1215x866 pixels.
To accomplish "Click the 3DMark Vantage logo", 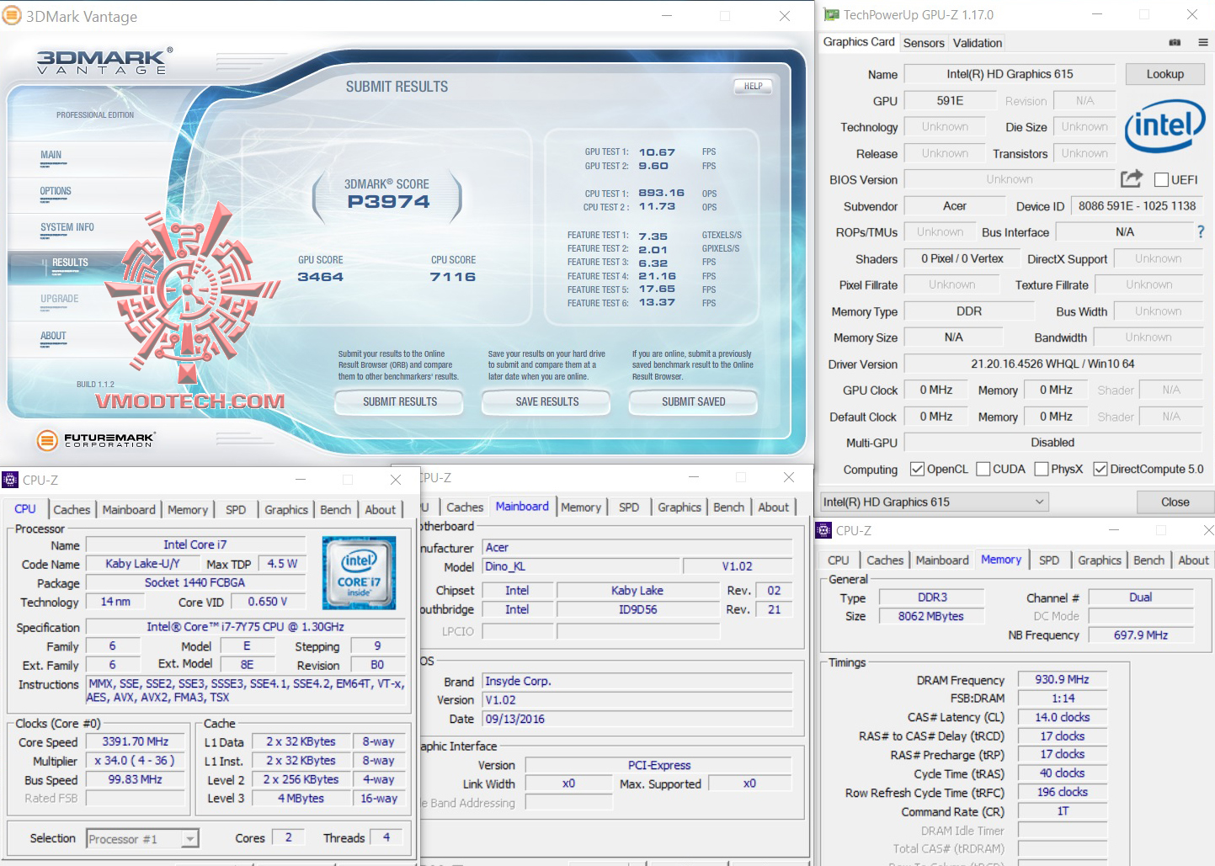I will [x=104, y=61].
